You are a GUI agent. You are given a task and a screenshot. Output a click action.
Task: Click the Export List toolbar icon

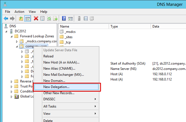tap(55, 19)
